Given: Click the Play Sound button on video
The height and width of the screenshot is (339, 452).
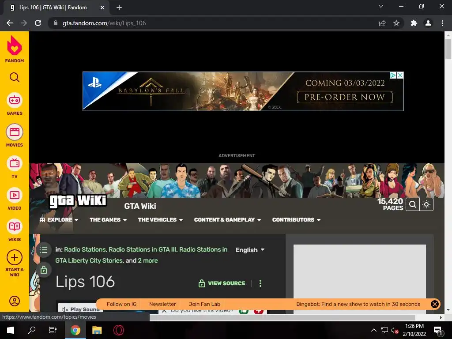Looking at the screenshot, I should pos(81,309).
